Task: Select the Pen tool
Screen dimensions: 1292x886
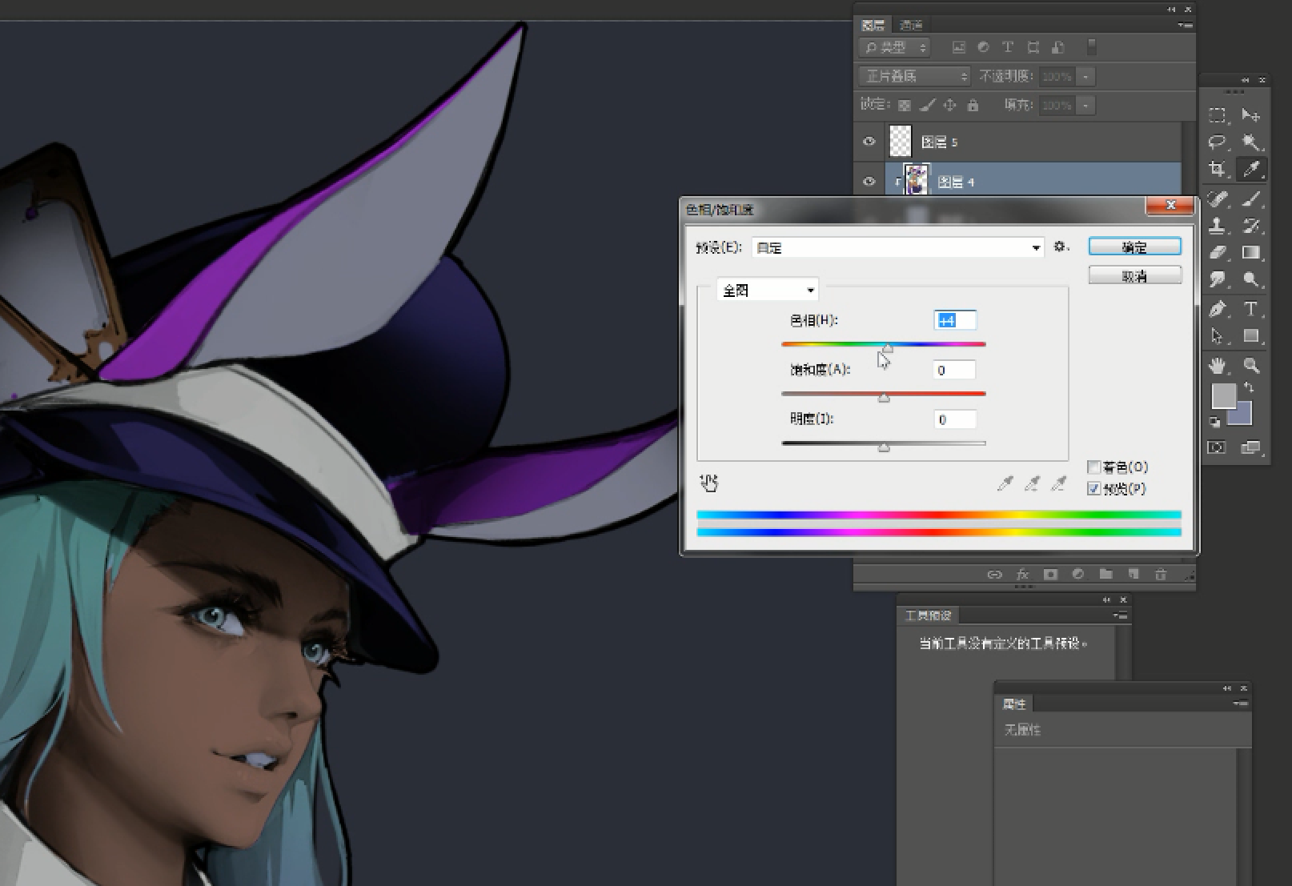Action: click(1218, 309)
